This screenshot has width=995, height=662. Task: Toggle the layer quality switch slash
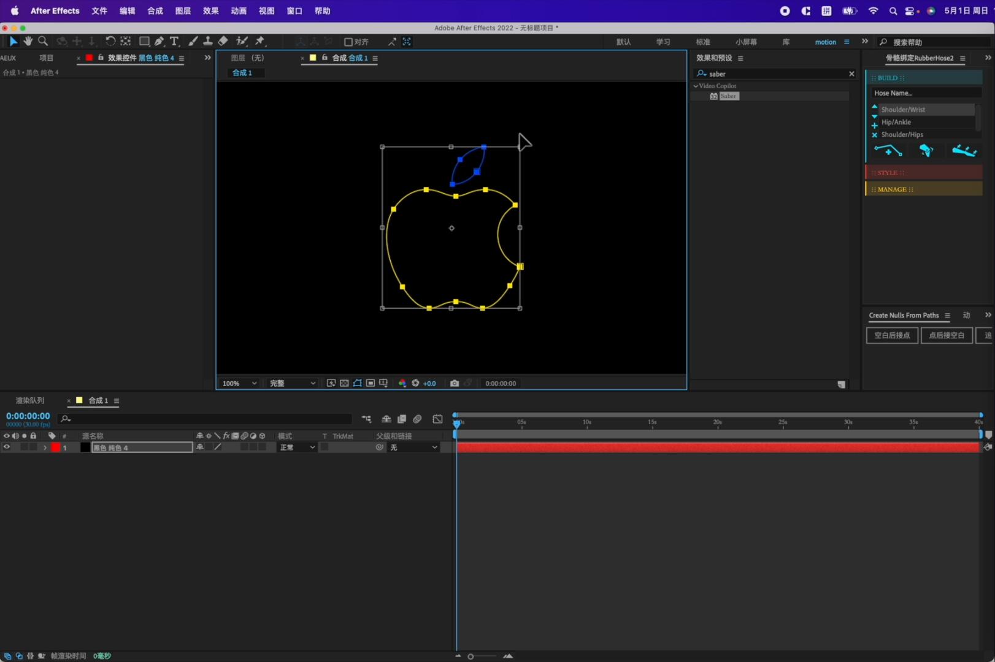[x=218, y=447]
